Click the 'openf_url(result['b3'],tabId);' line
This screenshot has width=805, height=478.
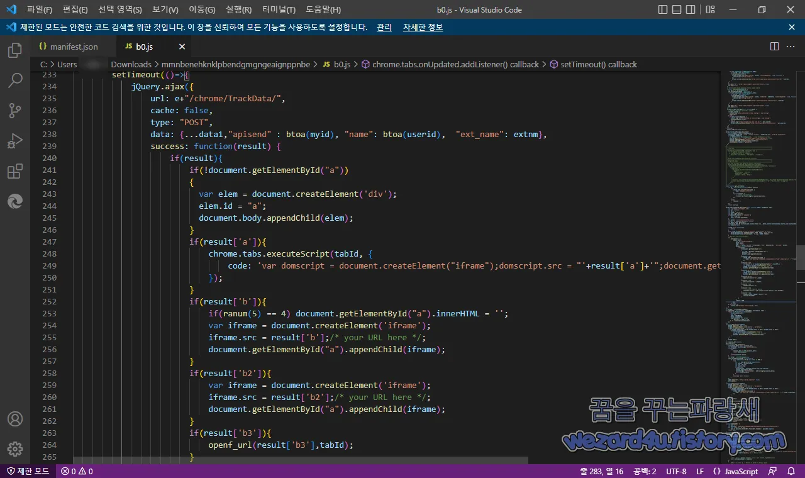pos(281,445)
